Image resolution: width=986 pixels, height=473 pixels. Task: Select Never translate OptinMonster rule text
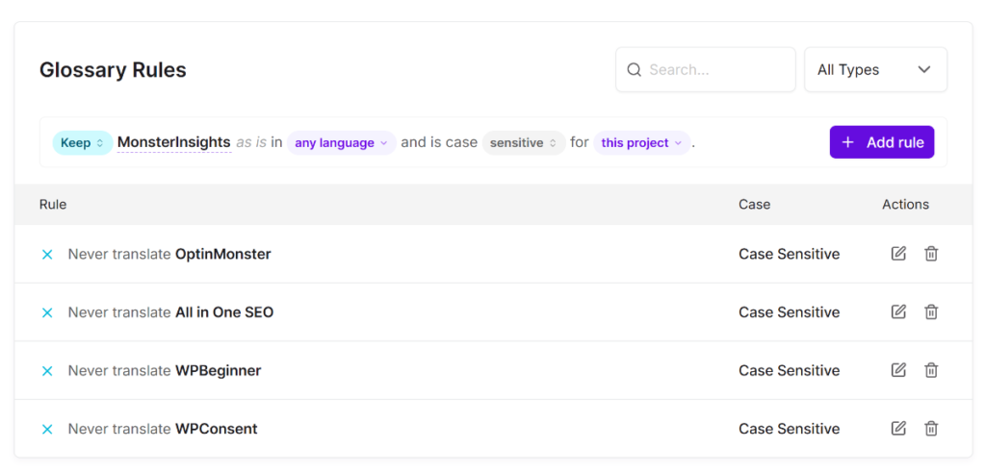coord(169,255)
